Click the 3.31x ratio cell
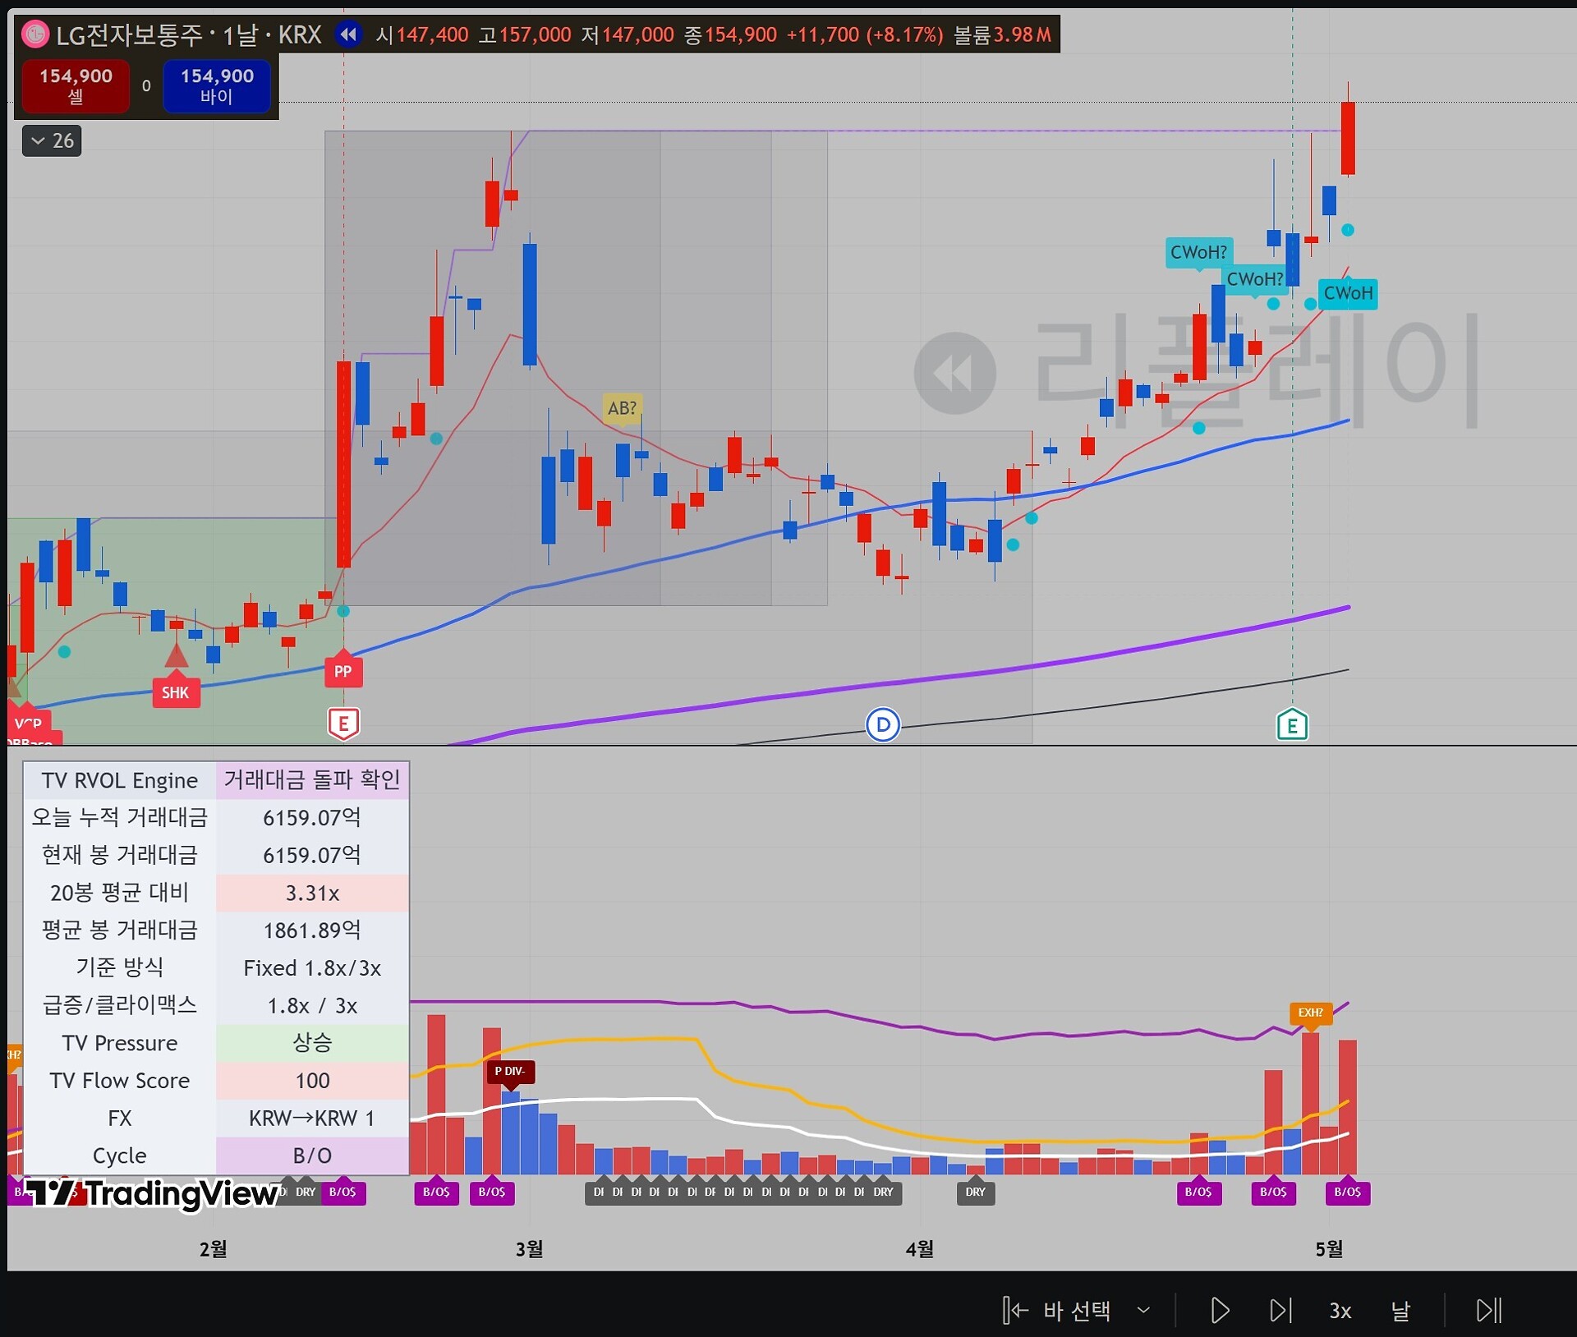This screenshot has width=1577, height=1337. pyautogui.click(x=312, y=893)
